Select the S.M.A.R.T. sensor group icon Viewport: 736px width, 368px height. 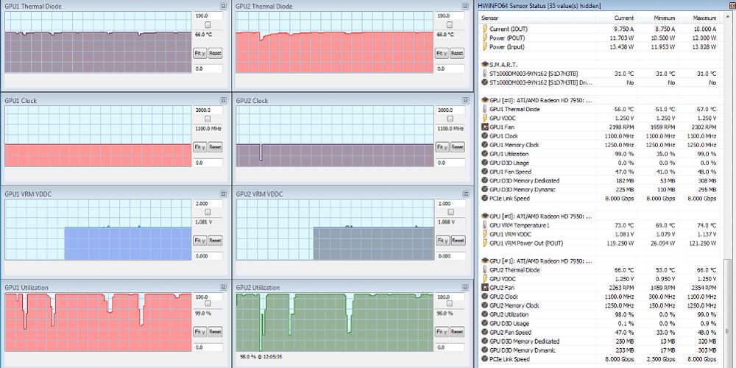(485, 65)
